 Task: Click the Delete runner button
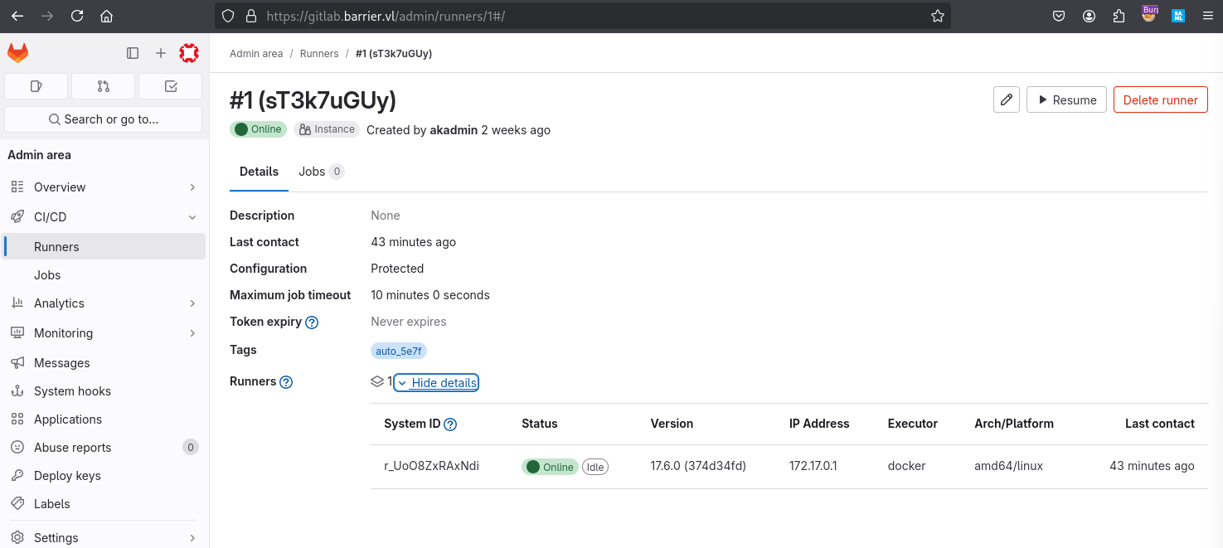click(1160, 99)
